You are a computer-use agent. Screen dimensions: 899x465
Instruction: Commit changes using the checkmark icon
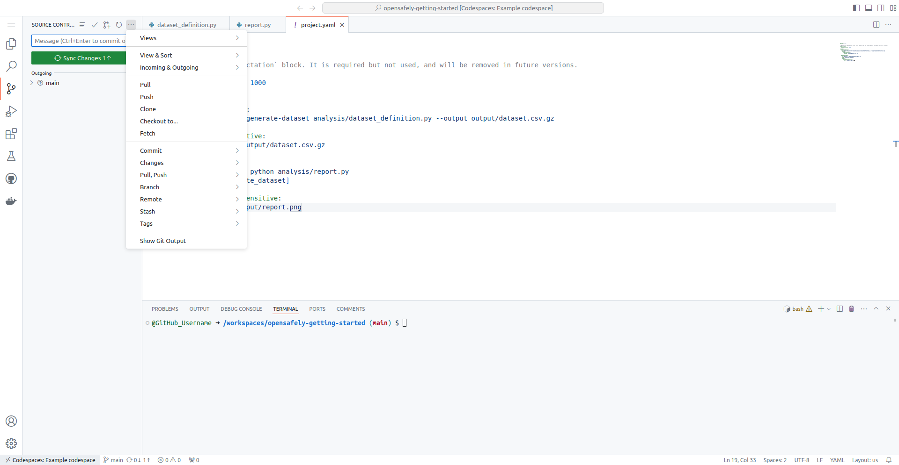point(95,25)
